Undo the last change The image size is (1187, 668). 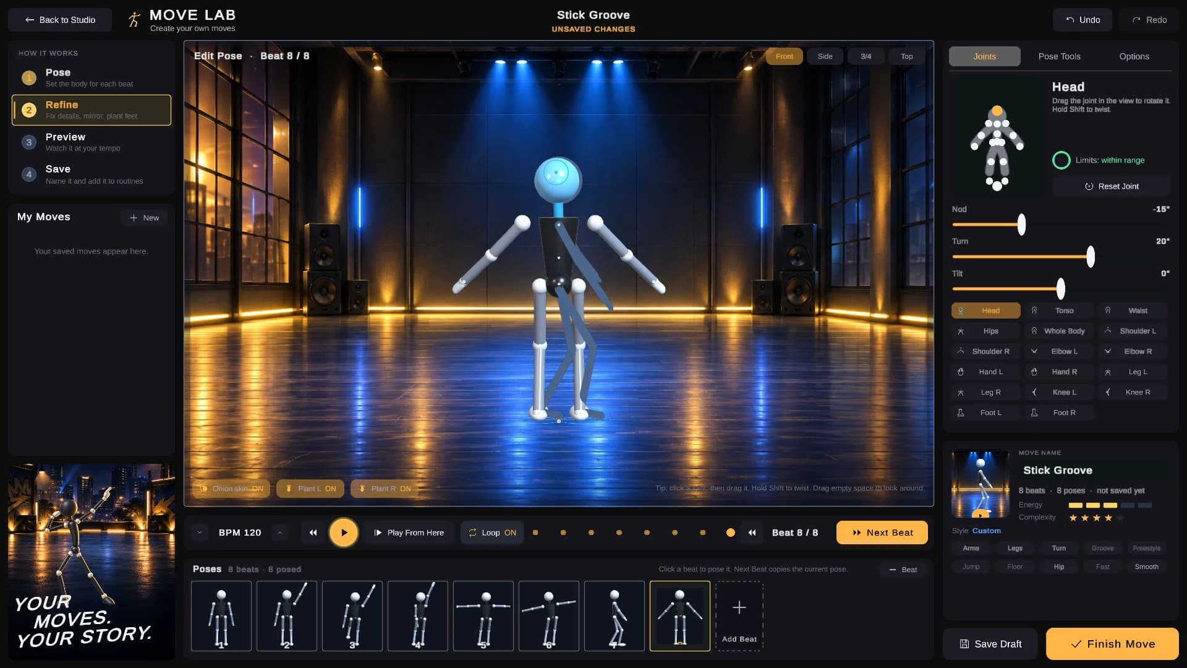coord(1083,20)
